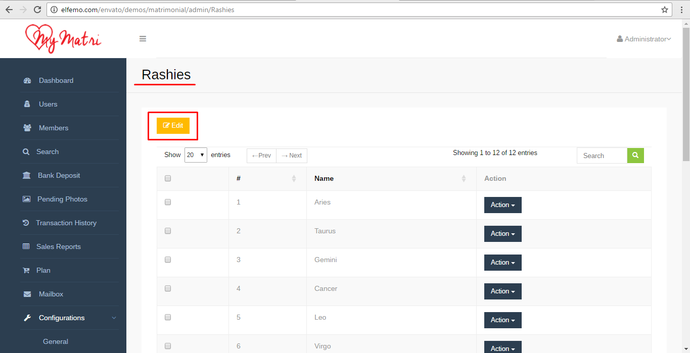
Task: Open Action dropdown for Leo
Action: pos(503,320)
